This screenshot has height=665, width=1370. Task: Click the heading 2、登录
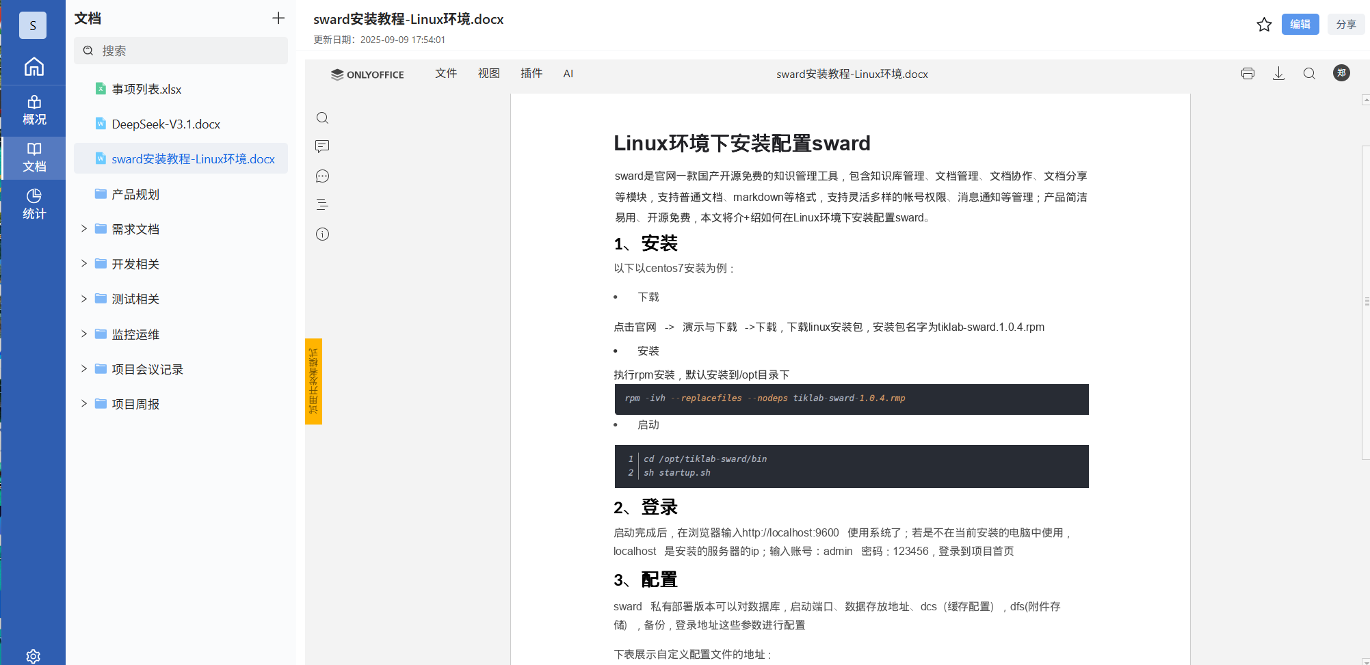645,507
